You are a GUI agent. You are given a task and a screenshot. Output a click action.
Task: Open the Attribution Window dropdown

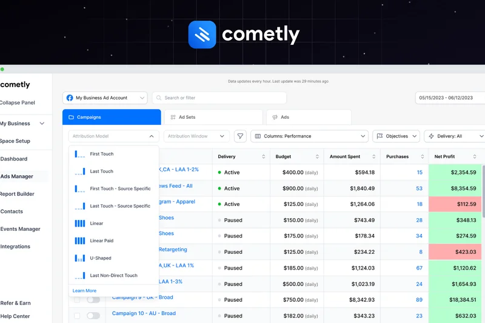pos(196,136)
